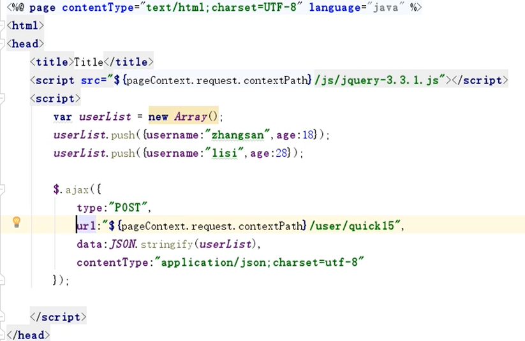Click the language attribute in the page directive
Screen dimensions: 525x341
[x=334, y=8]
